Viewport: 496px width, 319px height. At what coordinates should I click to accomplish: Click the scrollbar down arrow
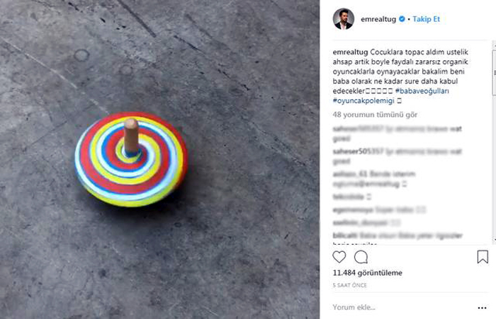coord(492,241)
